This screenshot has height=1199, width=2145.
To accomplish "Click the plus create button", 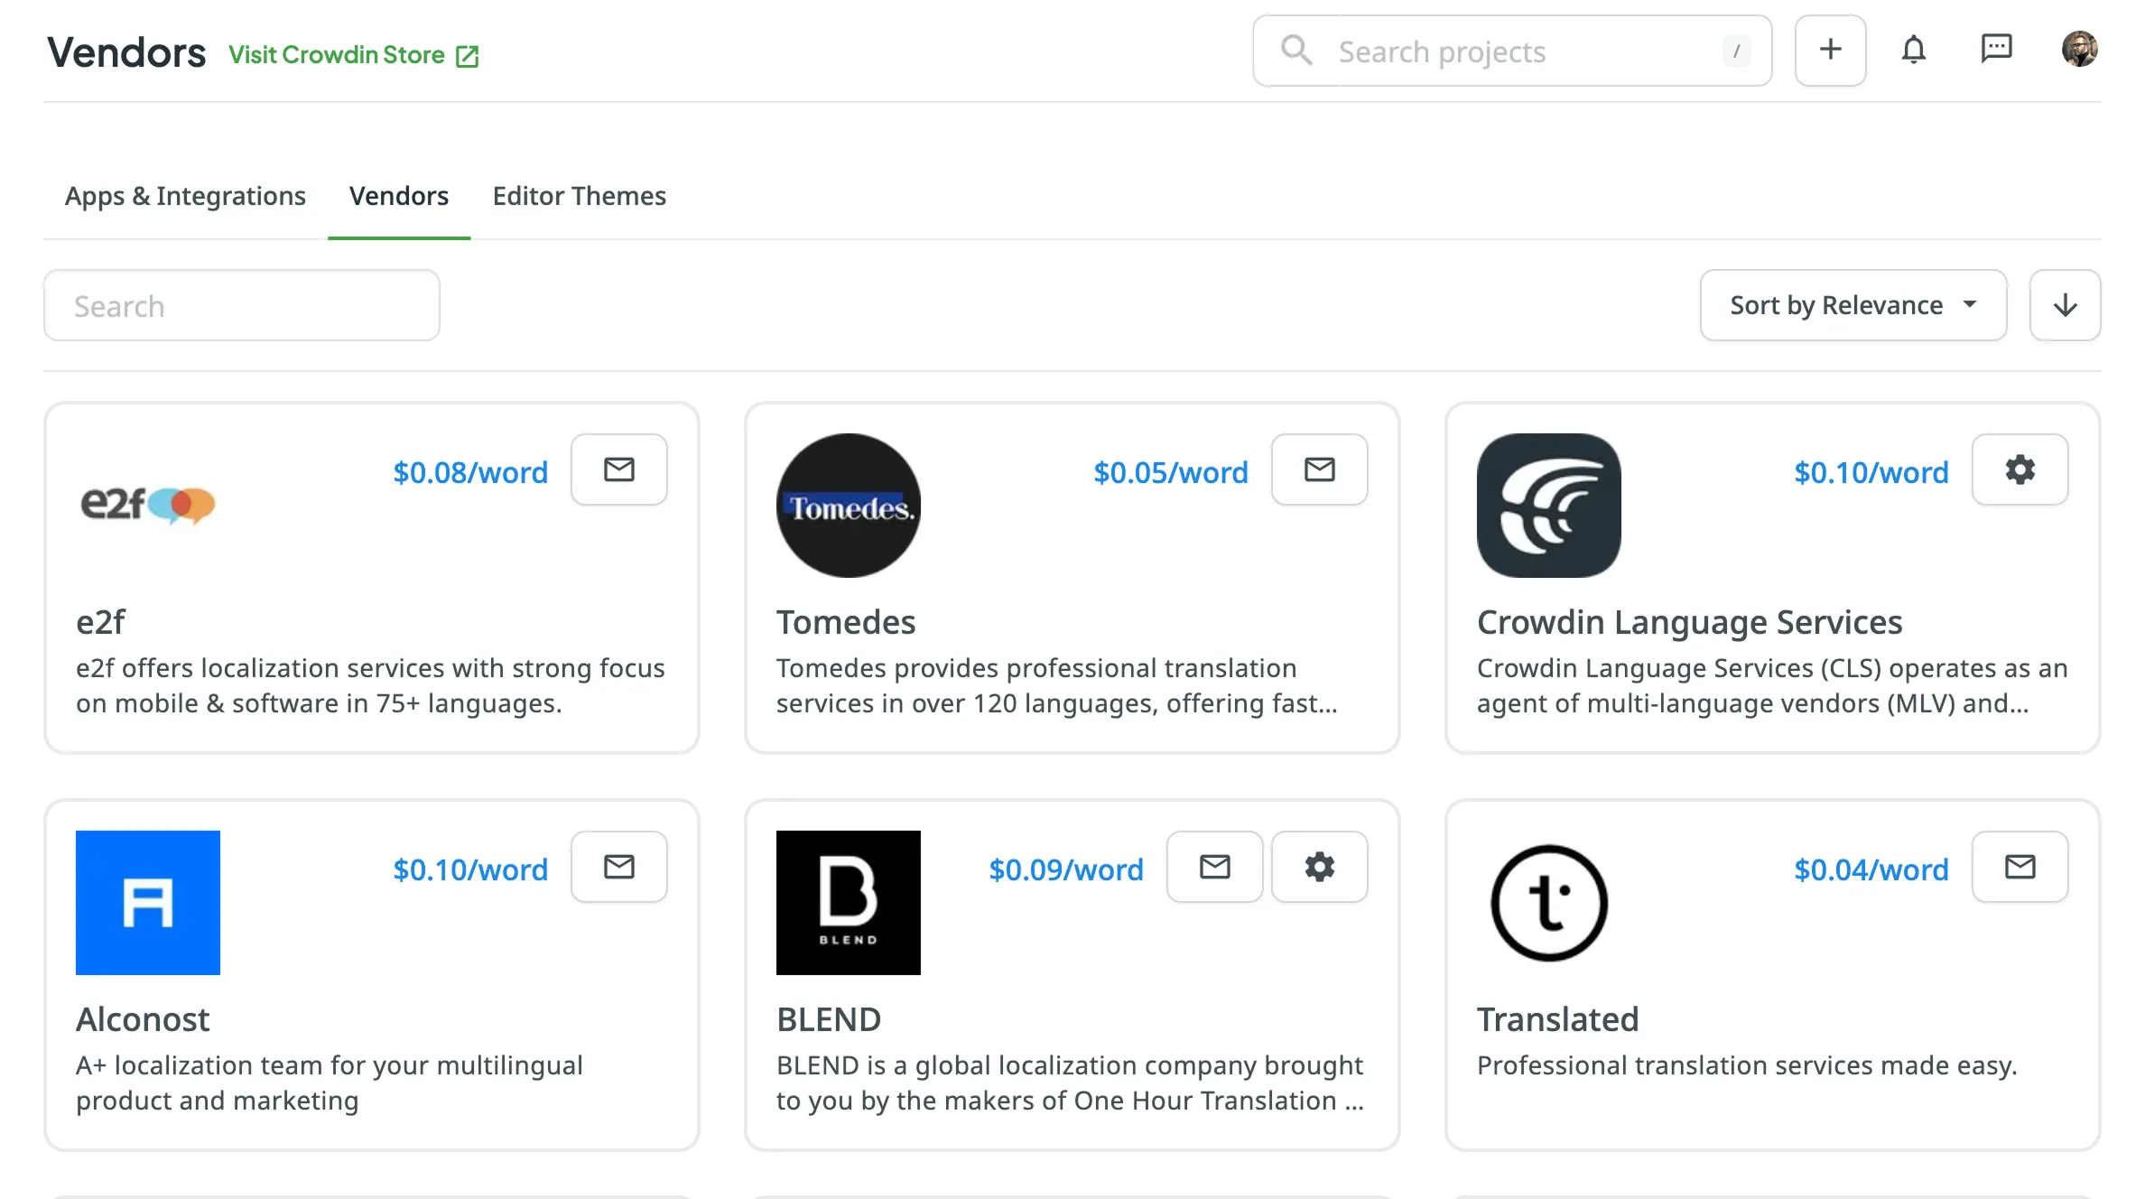I will coord(1830,50).
